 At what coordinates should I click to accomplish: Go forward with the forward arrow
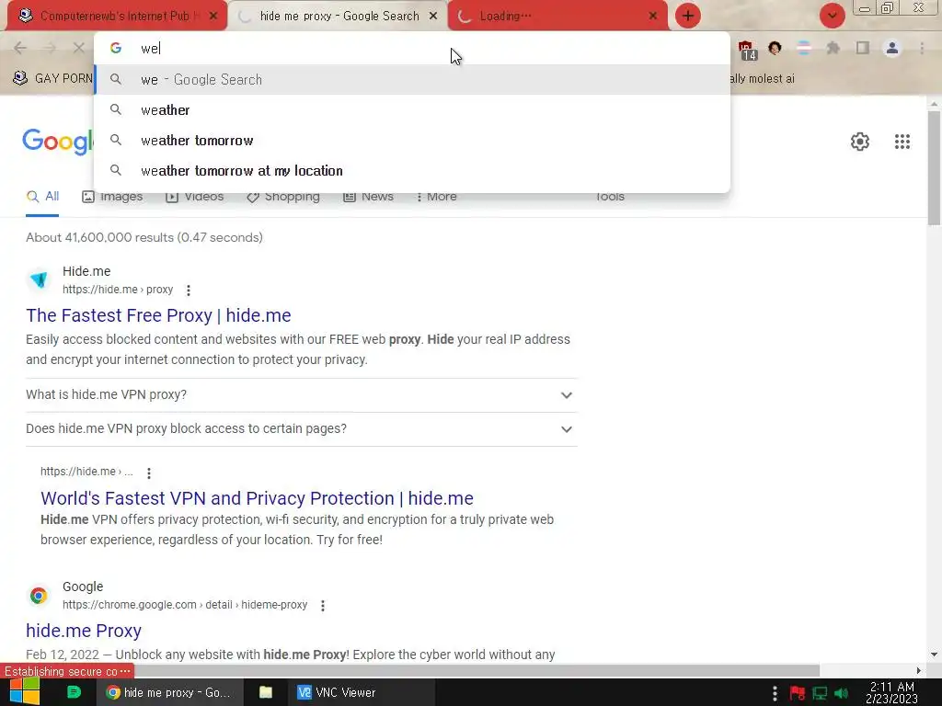[x=50, y=48]
